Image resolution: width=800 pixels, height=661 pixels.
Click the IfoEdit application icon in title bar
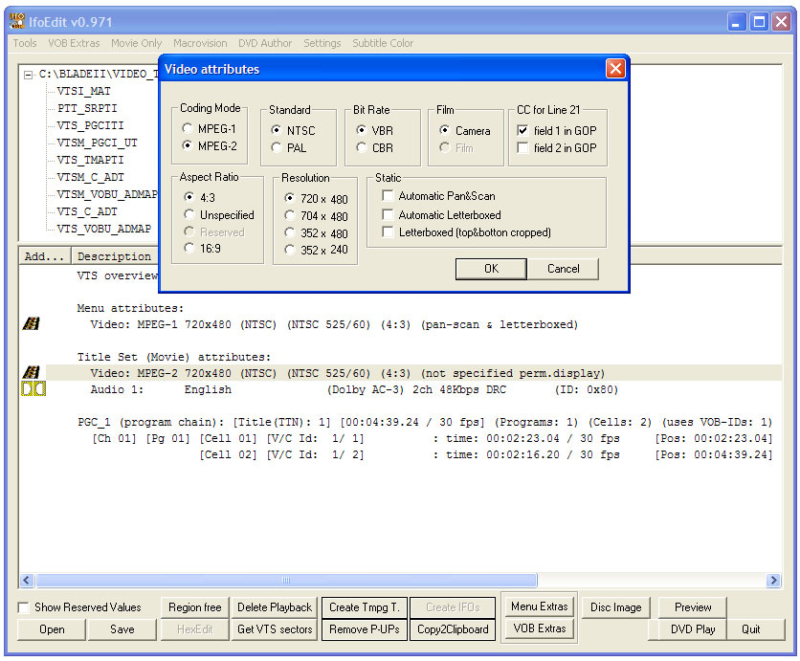(x=17, y=21)
